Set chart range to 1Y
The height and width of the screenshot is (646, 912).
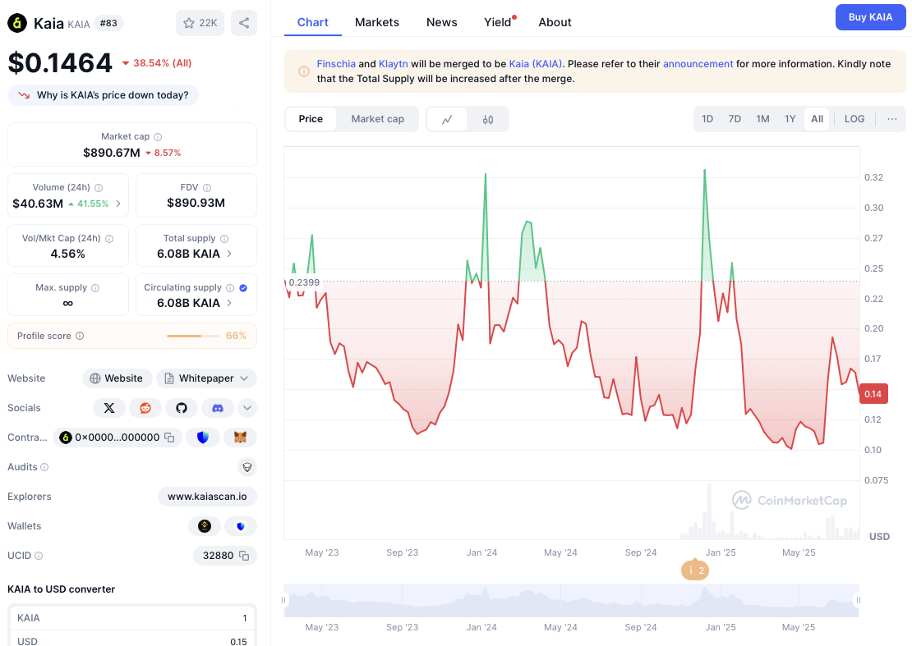(790, 119)
